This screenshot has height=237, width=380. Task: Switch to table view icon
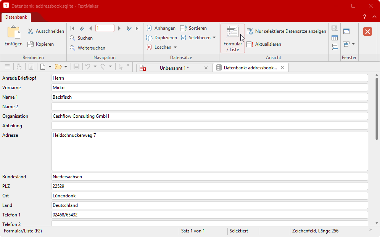pos(335,37)
